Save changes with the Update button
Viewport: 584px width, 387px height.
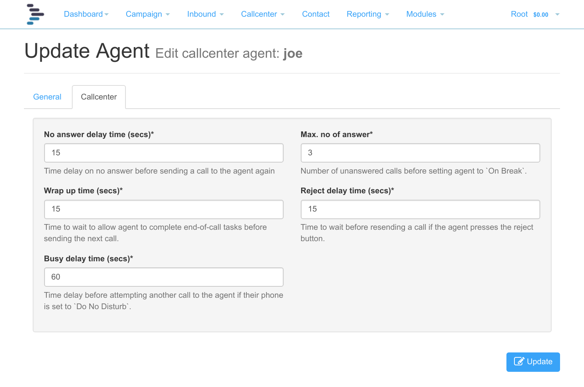[x=533, y=362]
